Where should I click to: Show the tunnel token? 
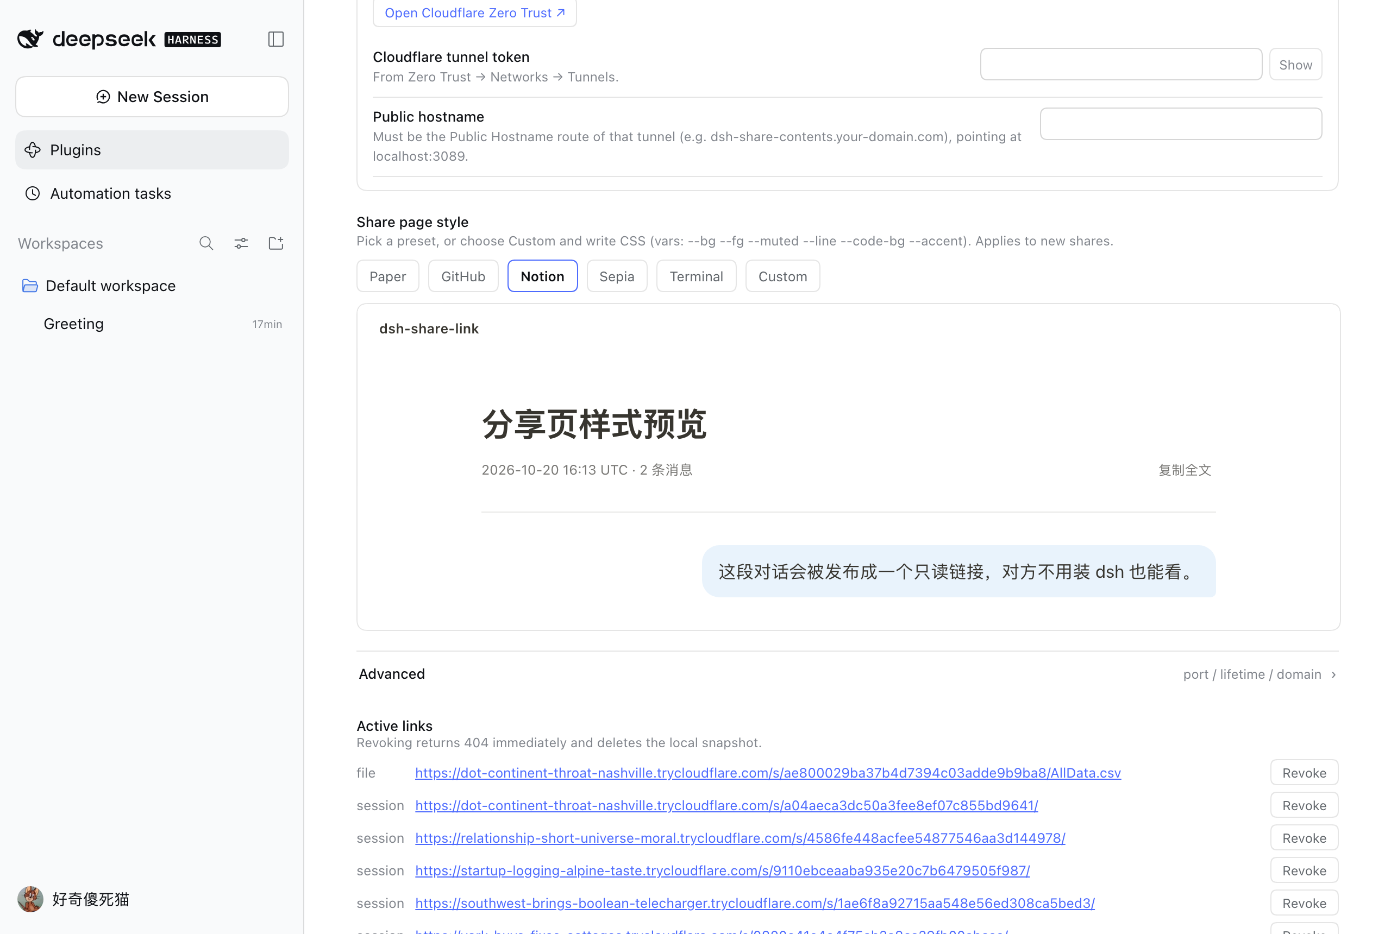1295,64
